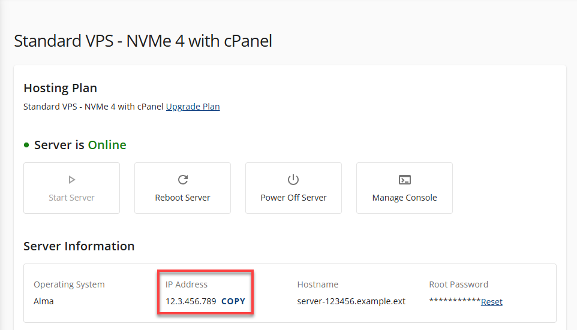
Task: Click the Start Server play icon
Action: (x=72, y=180)
